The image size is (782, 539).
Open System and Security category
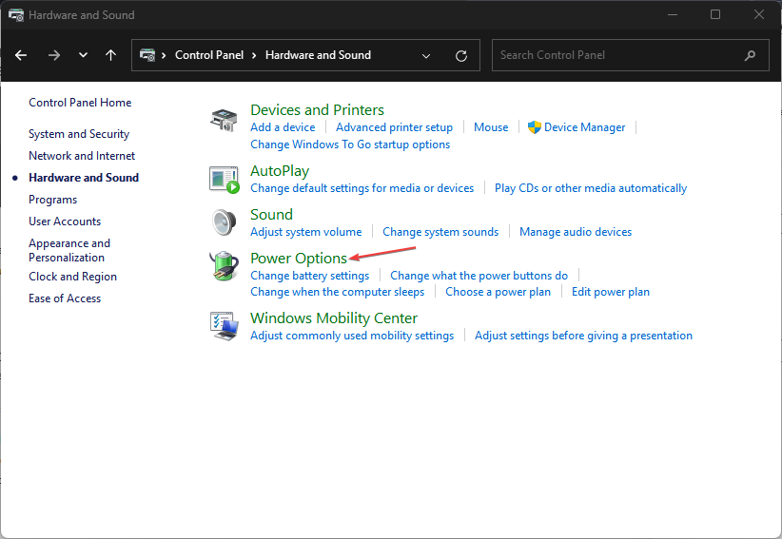(79, 134)
